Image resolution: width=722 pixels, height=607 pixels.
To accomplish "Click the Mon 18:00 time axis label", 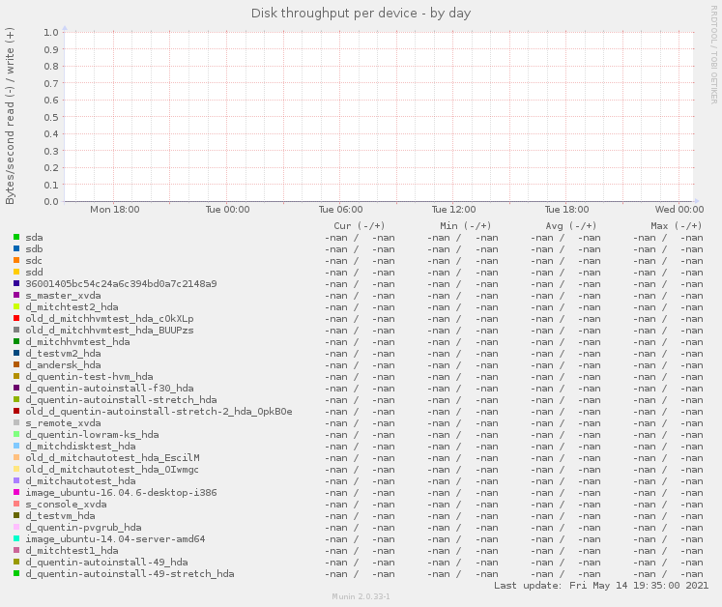I will click(x=114, y=209).
